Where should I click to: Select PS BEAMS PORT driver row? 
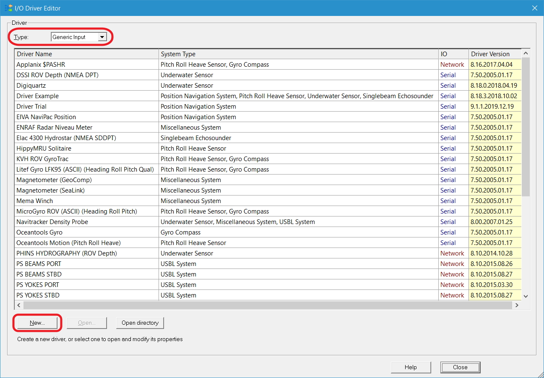click(x=39, y=264)
